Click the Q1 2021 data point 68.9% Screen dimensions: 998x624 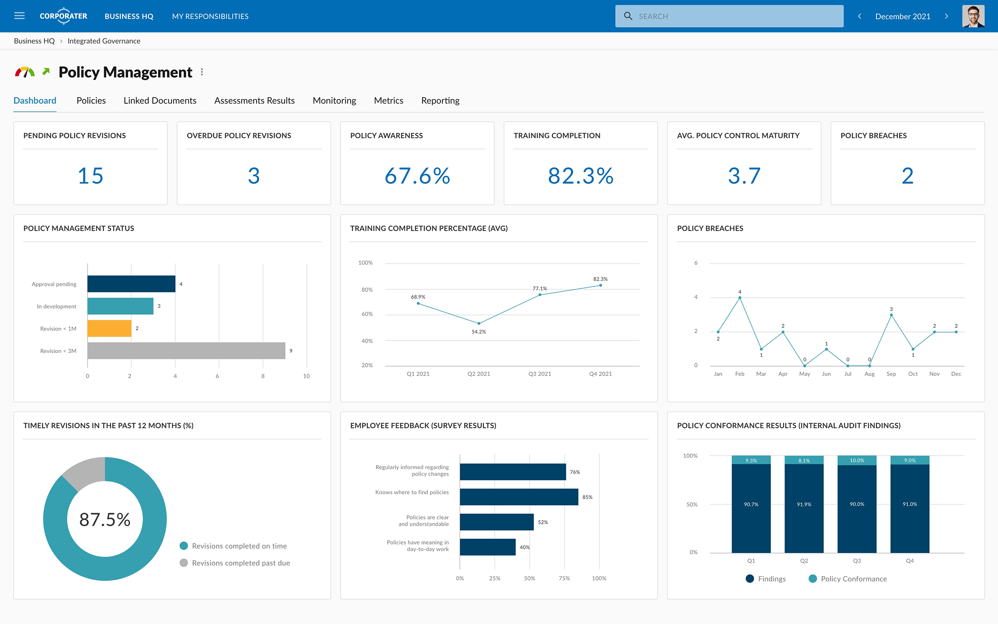point(418,303)
